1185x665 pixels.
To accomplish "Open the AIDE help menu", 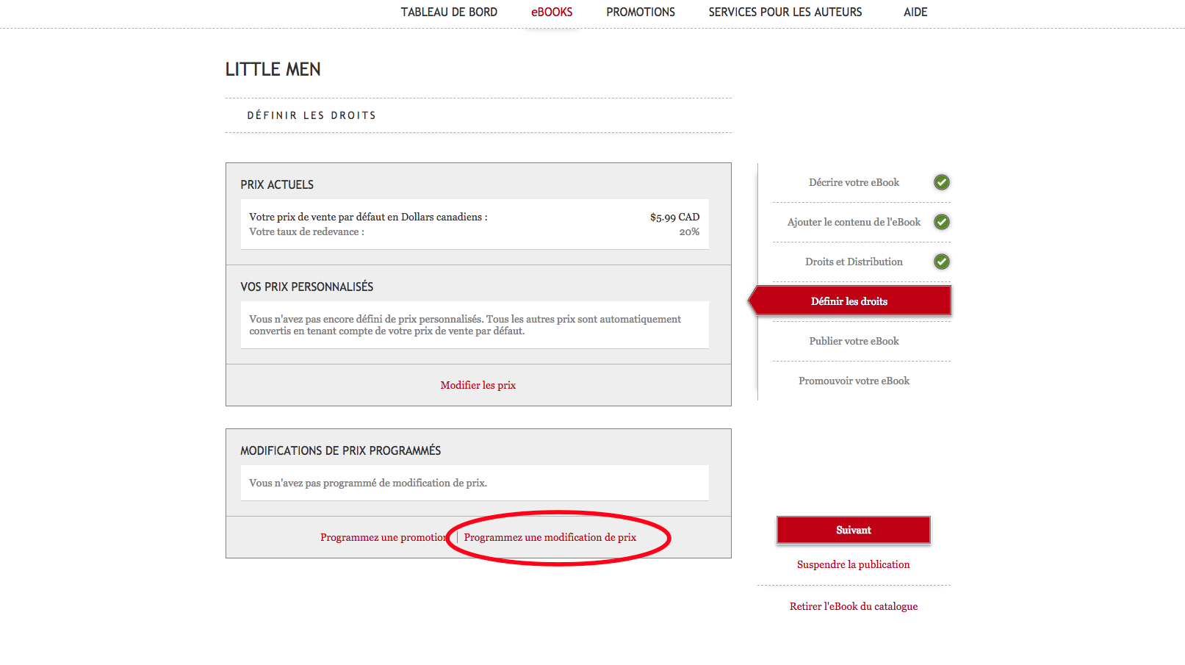I will (x=915, y=12).
